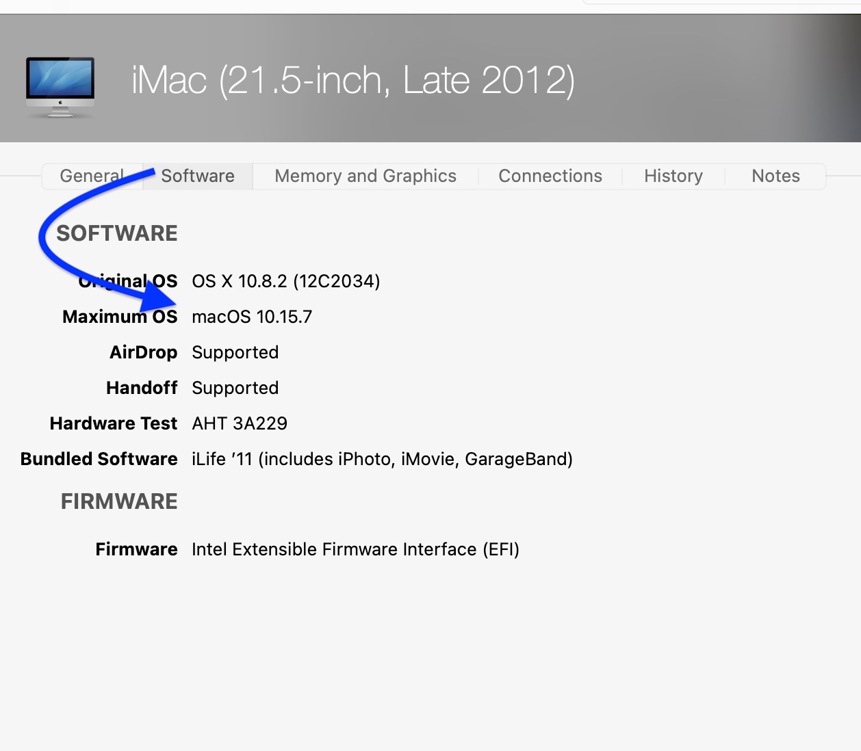861x751 pixels.
Task: Click the Bundled Software label
Action: point(99,459)
